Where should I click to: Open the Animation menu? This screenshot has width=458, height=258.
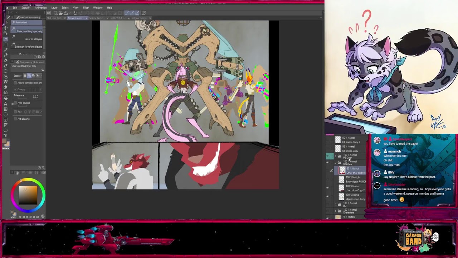coord(40,8)
